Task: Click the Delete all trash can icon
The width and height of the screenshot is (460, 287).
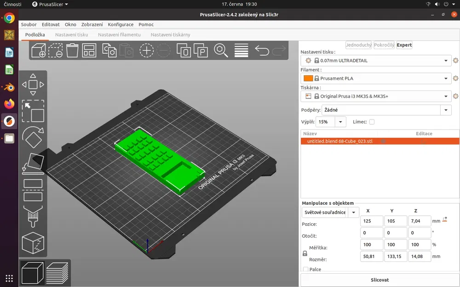Action: [72, 51]
